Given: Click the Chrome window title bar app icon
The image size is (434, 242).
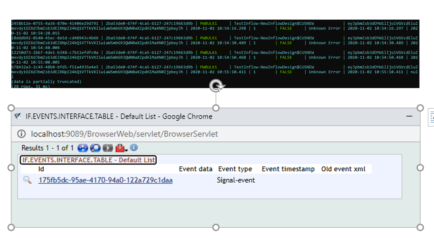Looking at the screenshot, I should (18, 116).
